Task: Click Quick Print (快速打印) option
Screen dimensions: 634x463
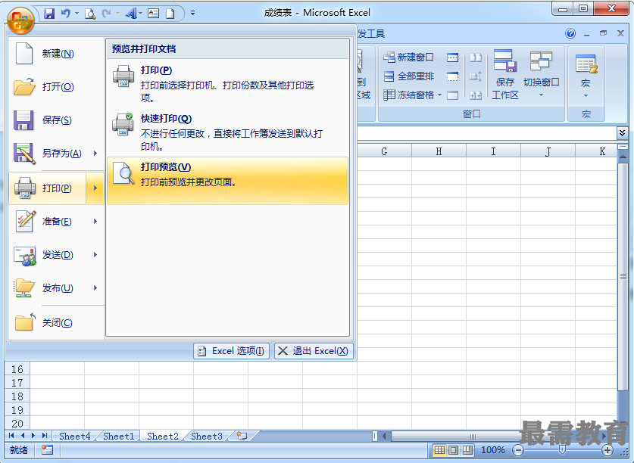Action: 227,132
